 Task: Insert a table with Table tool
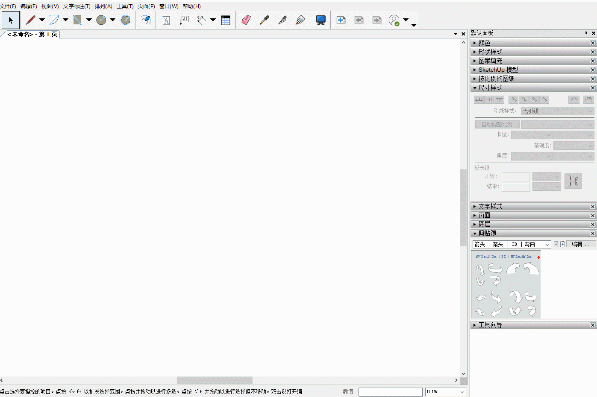(226, 20)
